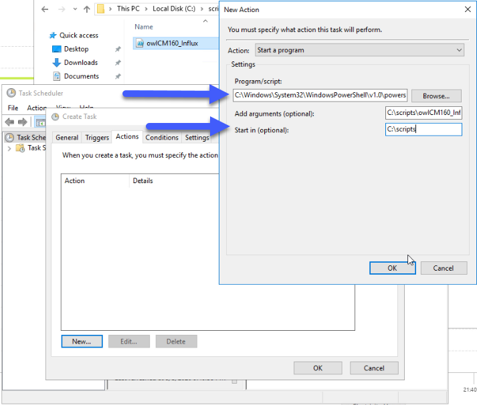The height and width of the screenshot is (405, 477).
Task: Switch to the Conditions tab
Action: pyautogui.click(x=162, y=138)
